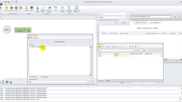The image size is (182, 102).
Task: Add a new variable with green plus
Action: tap(130, 47)
